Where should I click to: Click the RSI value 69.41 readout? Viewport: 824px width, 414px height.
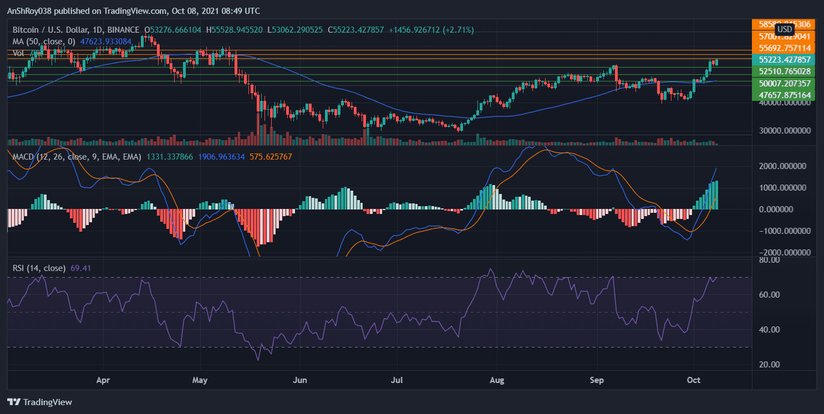pyautogui.click(x=81, y=268)
